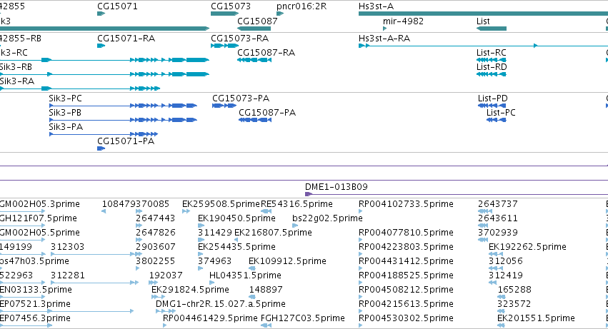This screenshot has height=329, width=608.
Task: Select the RE54316.5prime EST feature
Action: [x=266, y=211]
